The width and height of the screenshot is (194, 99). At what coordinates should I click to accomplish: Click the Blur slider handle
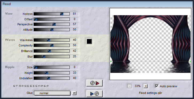43,57
